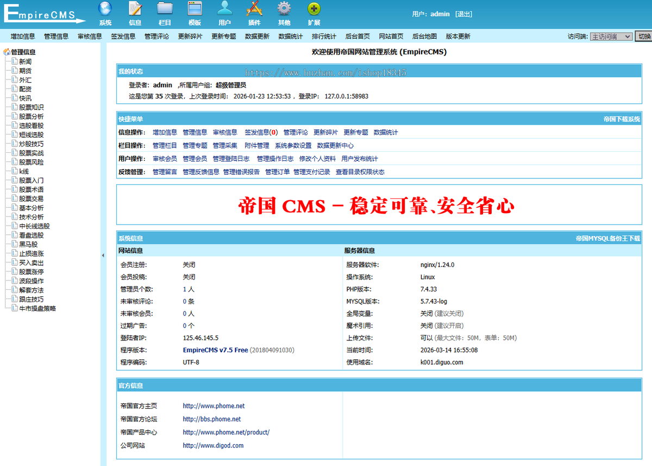Image resolution: width=652 pixels, height=466 pixels.
Task: Open 快讯 in the sidebar tree
Action: [26, 98]
